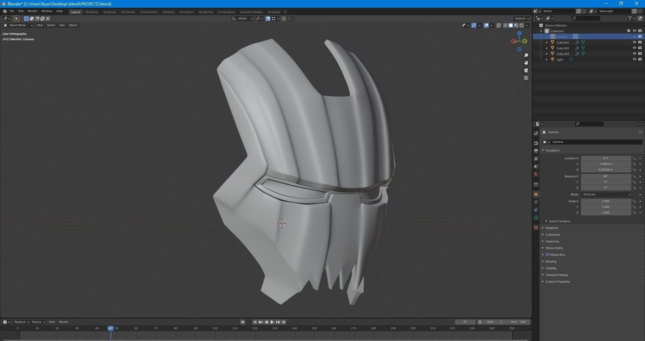The width and height of the screenshot is (645, 341).
Task: Toggle X-ray display icon
Action: (x=499, y=25)
